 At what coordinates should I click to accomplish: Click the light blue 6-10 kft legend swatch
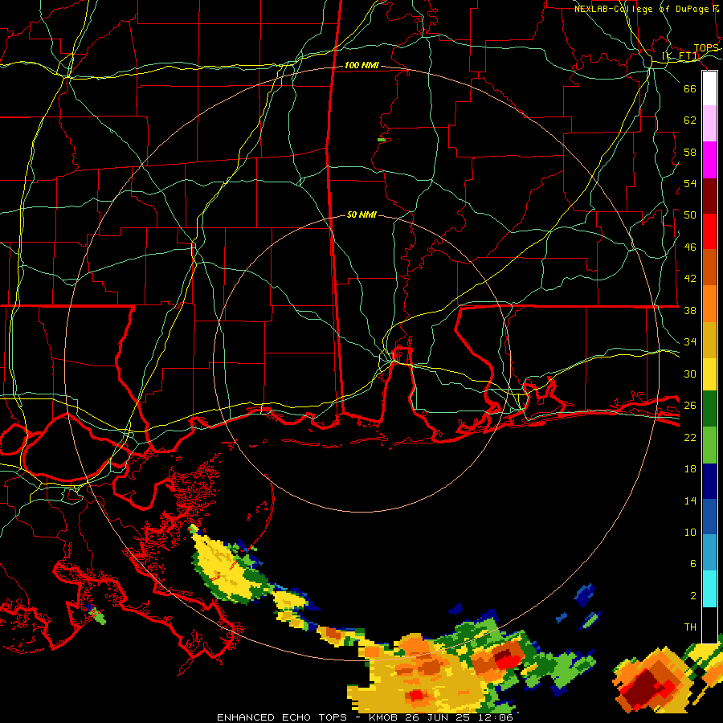(x=709, y=553)
